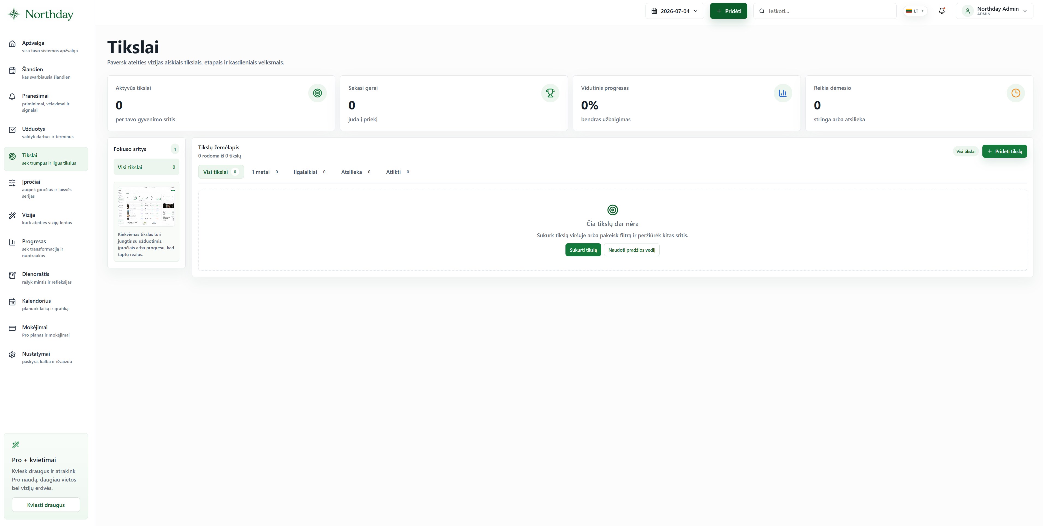Click the Sukurti tikslą button
The image size is (1043, 526).
(583, 250)
